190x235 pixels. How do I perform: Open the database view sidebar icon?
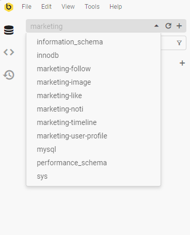pyautogui.click(x=9, y=30)
